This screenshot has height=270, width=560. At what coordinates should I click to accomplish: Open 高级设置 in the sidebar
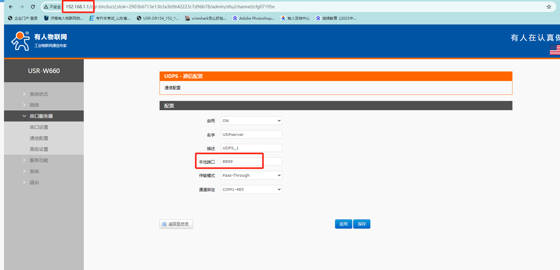tap(39, 149)
